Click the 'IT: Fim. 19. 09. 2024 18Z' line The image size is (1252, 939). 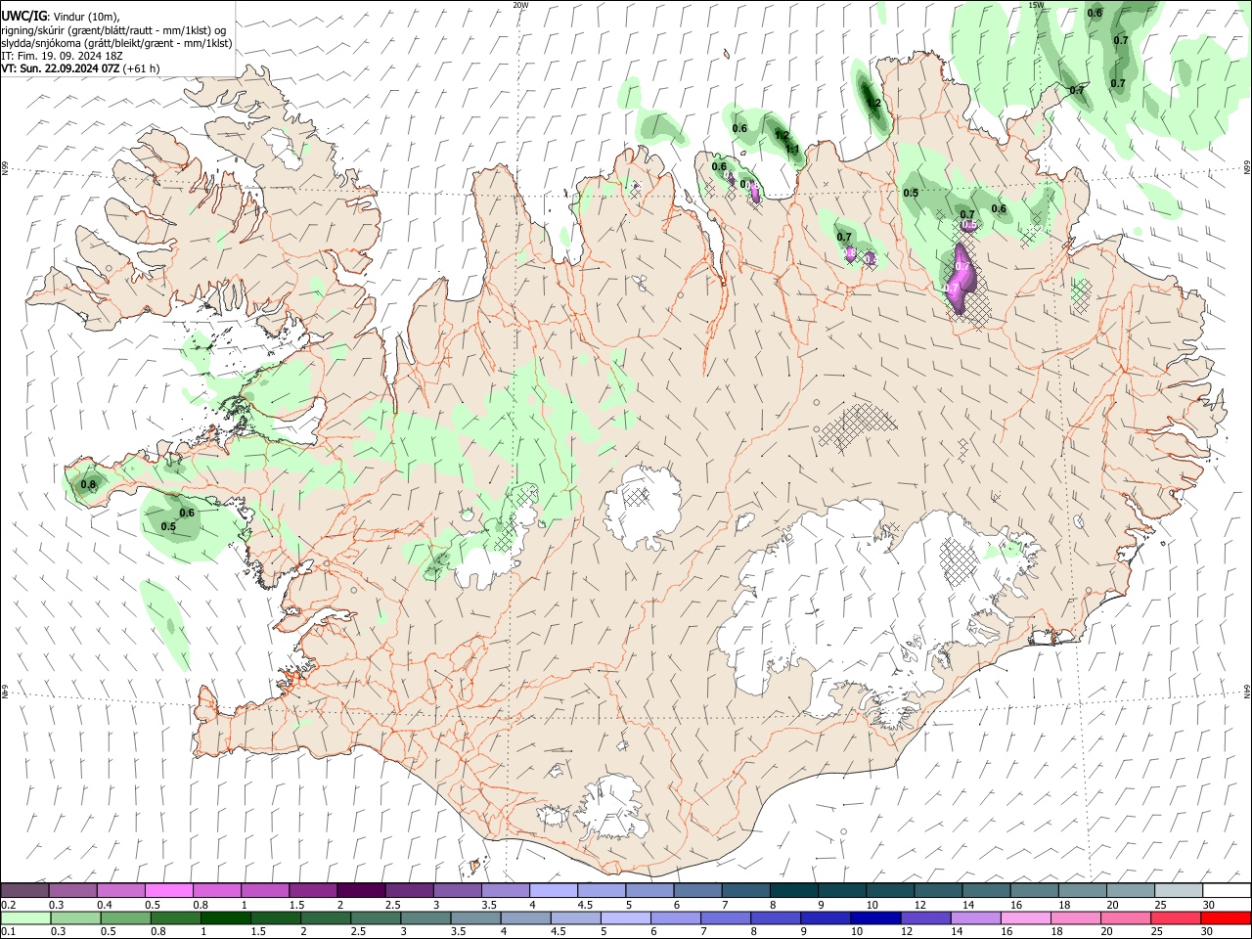point(62,56)
